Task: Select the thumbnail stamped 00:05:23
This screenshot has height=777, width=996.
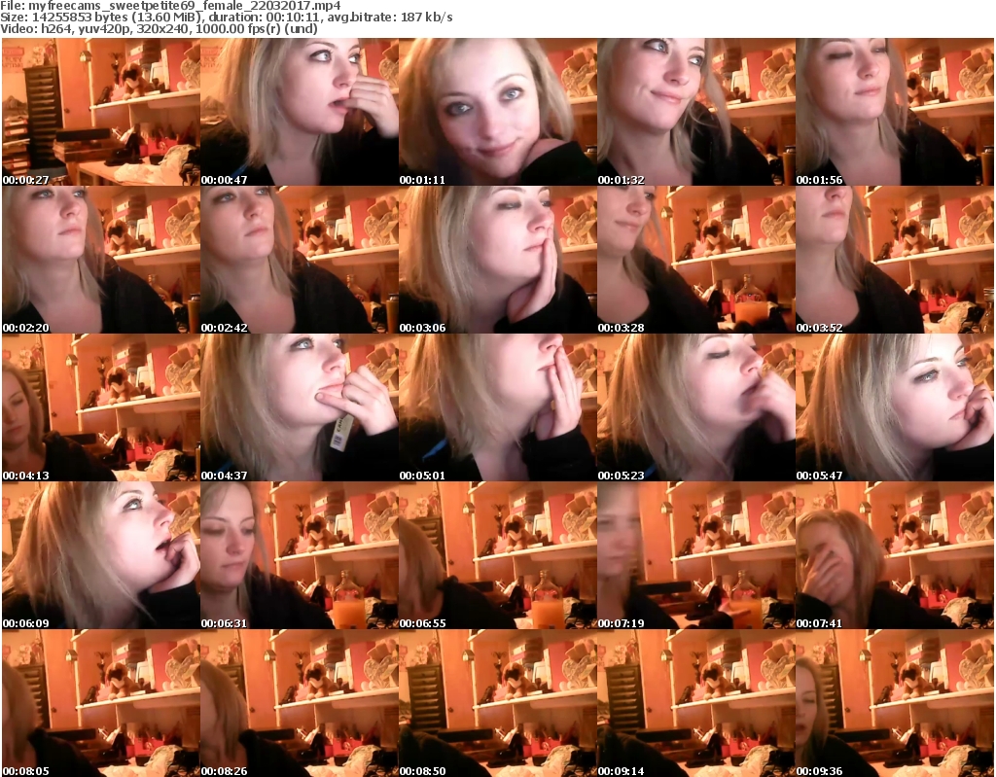Action: [696, 407]
